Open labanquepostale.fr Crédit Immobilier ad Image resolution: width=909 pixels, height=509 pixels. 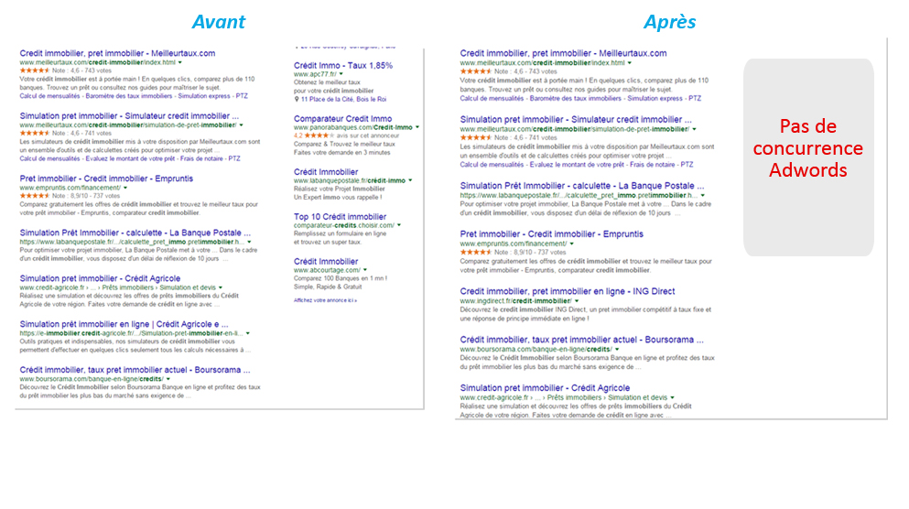[x=326, y=172]
